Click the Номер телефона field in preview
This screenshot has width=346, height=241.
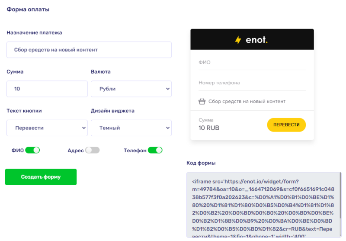point(252,83)
